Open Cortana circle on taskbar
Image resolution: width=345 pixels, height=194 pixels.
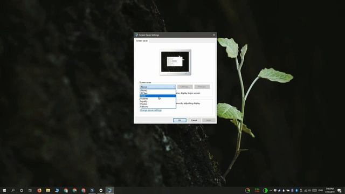(x=22, y=190)
